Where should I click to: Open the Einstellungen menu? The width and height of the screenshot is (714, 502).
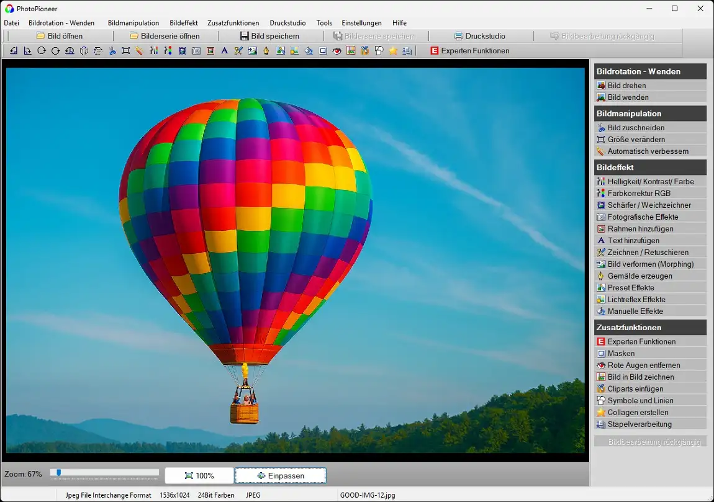[361, 23]
